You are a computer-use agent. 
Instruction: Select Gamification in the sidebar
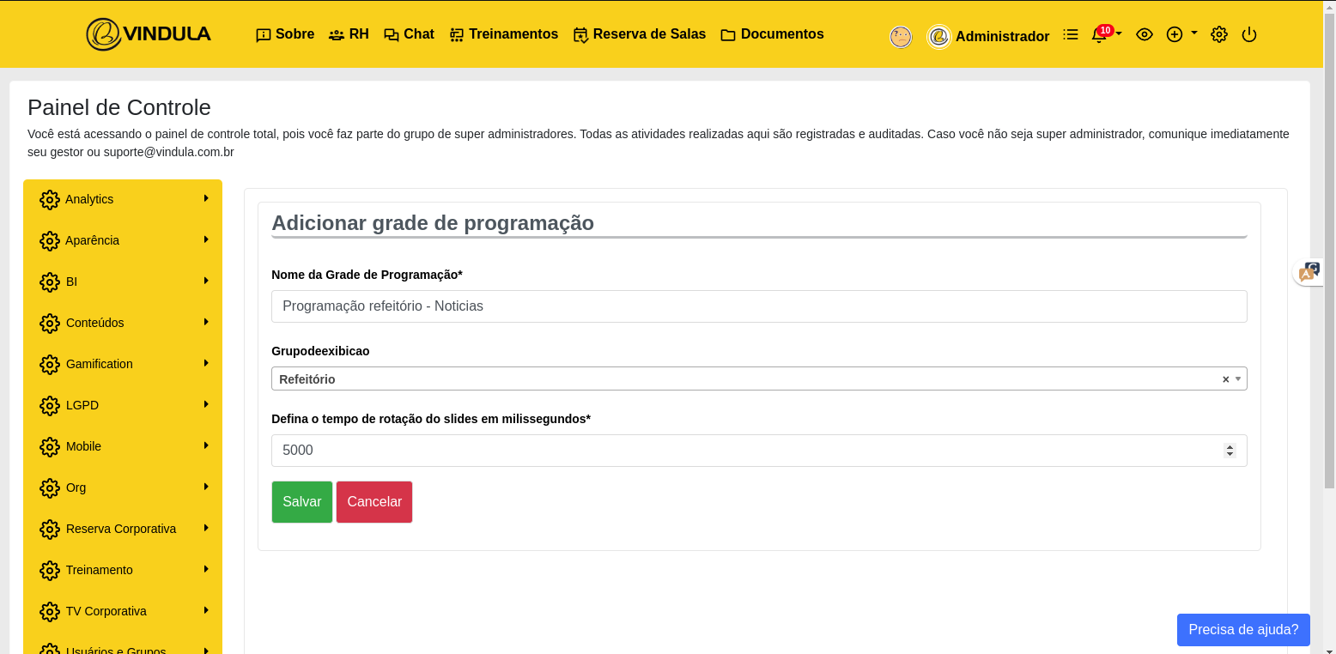tap(100, 364)
